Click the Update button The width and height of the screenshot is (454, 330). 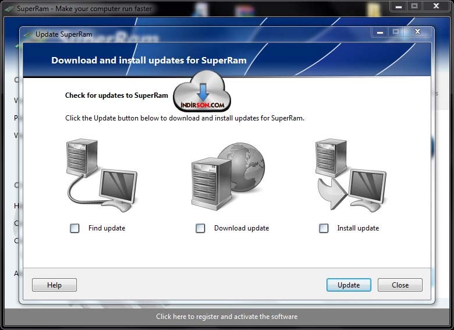click(x=349, y=285)
